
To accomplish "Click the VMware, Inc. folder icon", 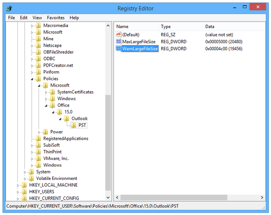I will point(38,158).
